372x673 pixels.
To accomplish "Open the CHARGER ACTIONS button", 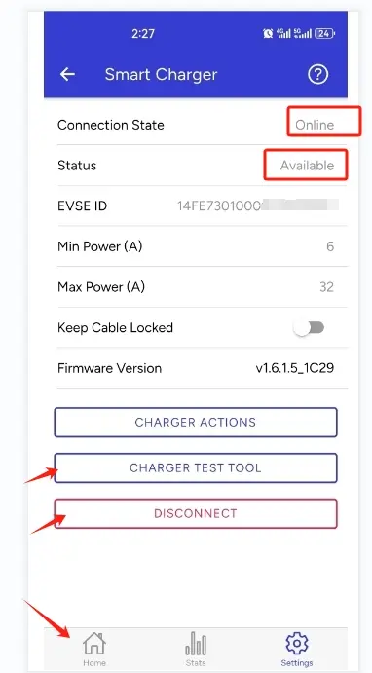I will click(x=196, y=423).
